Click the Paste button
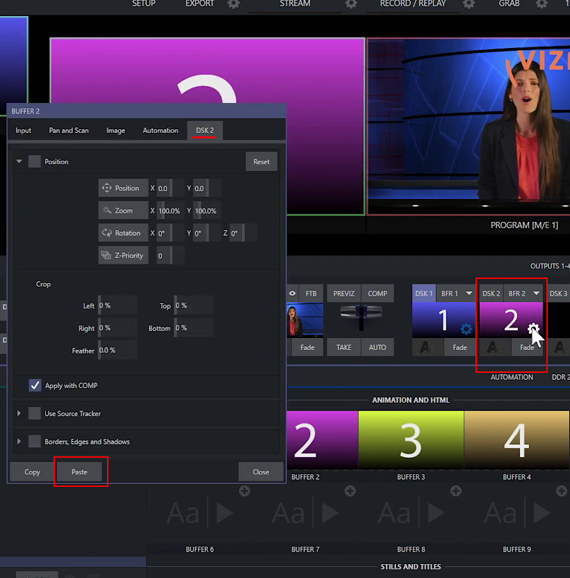This screenshot has height=578, width=570. coord(79,472)
